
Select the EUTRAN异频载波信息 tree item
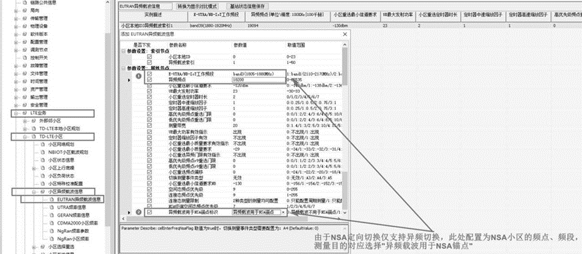[79, 199]
